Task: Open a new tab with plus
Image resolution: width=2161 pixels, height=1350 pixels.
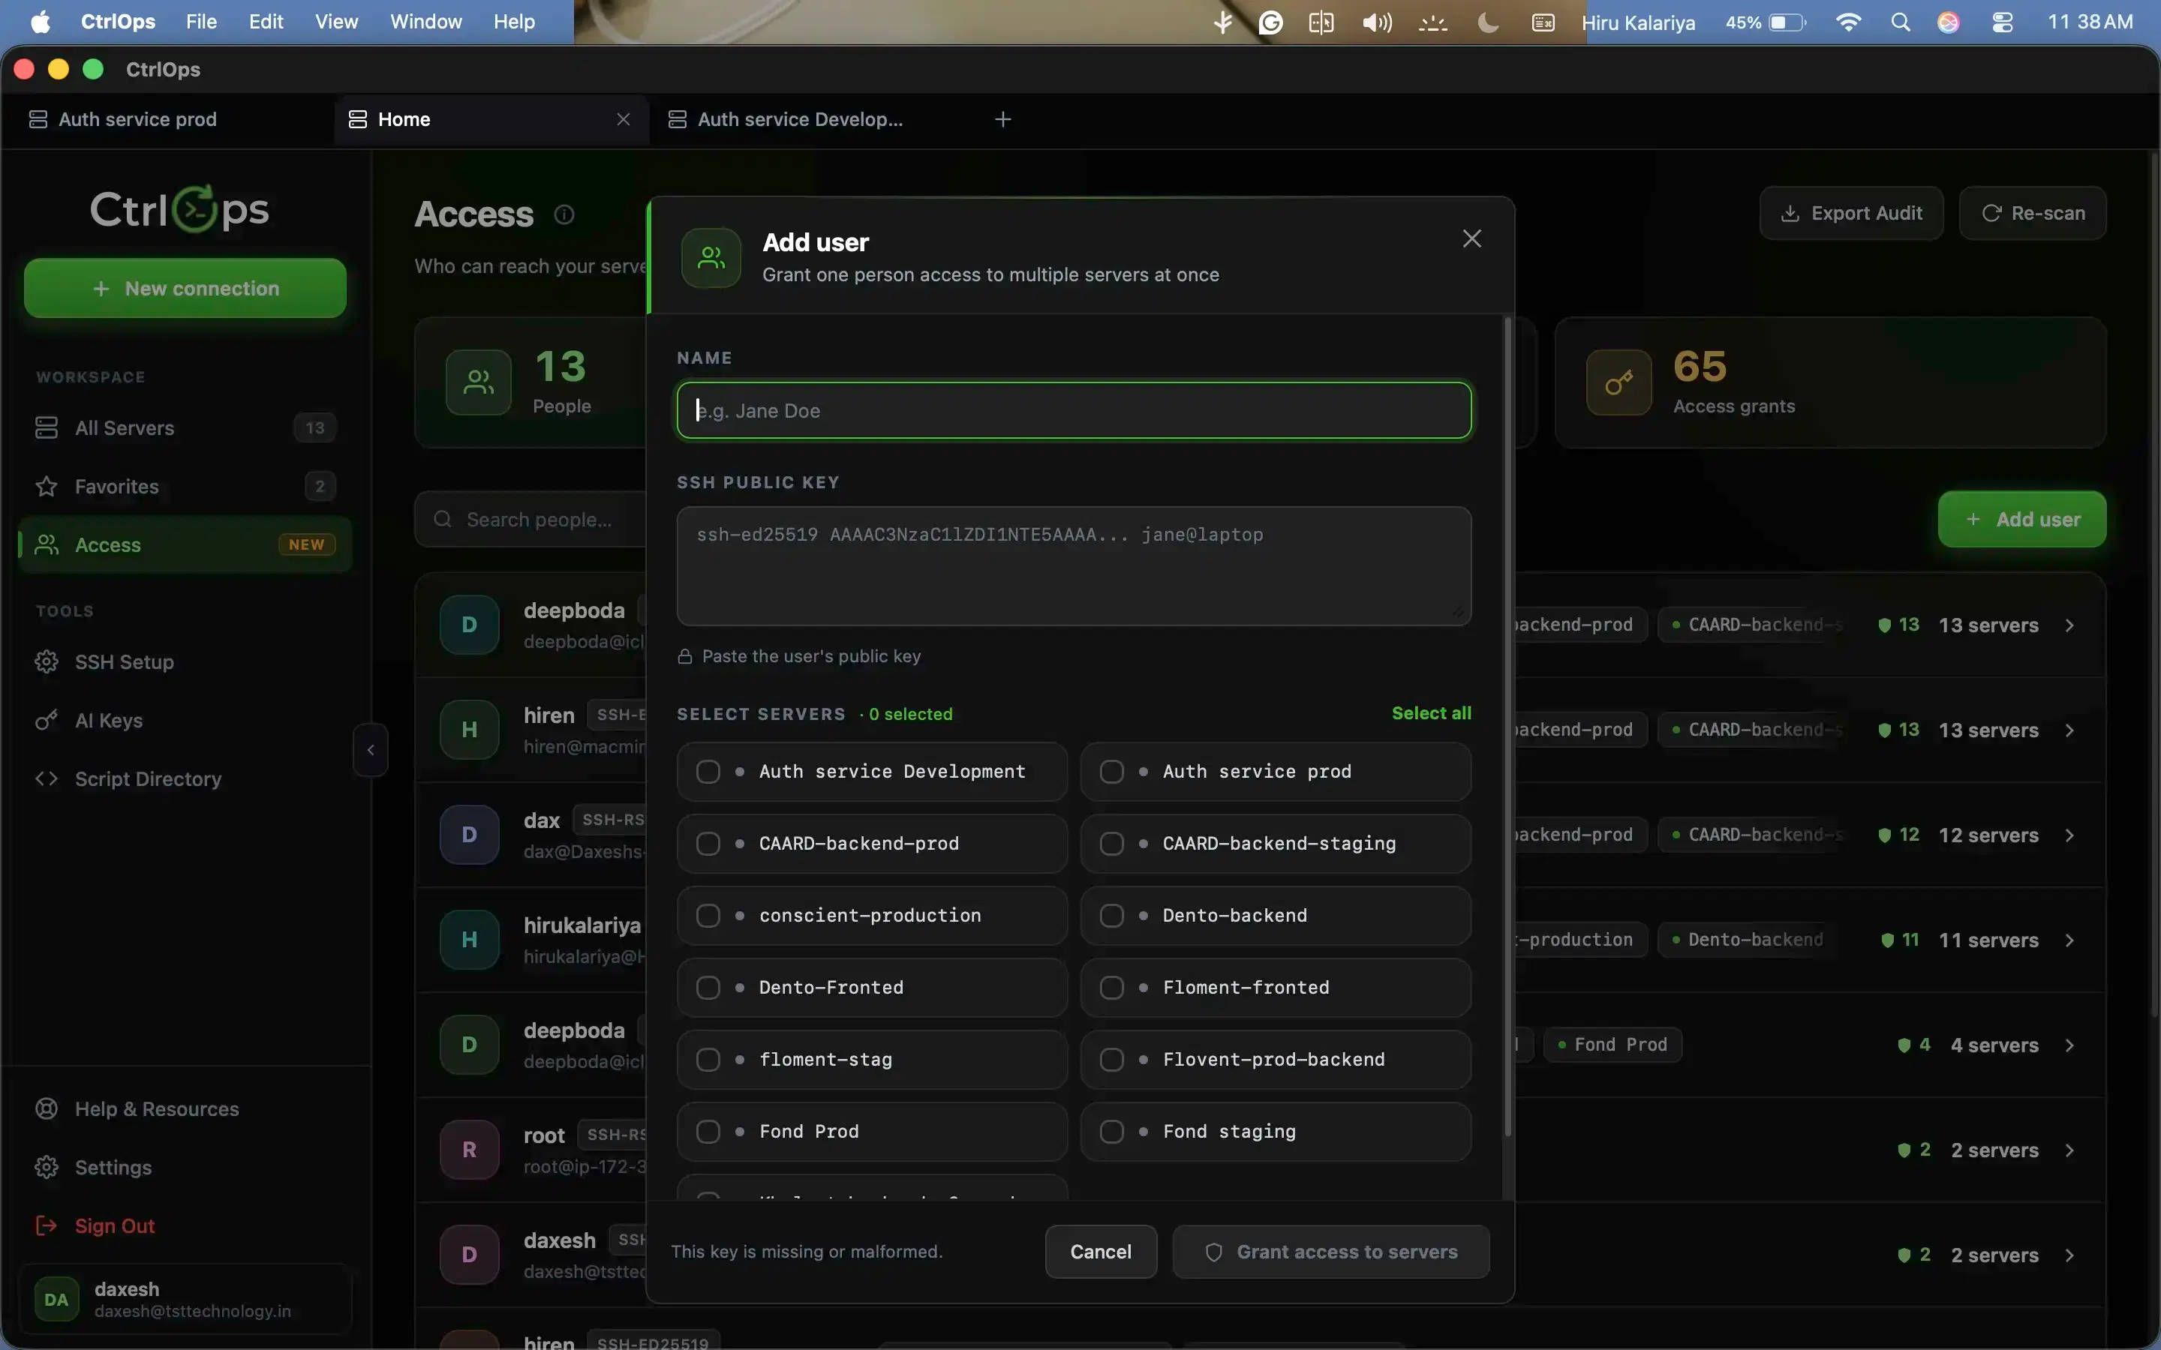Action: [x=1002, y=120]
